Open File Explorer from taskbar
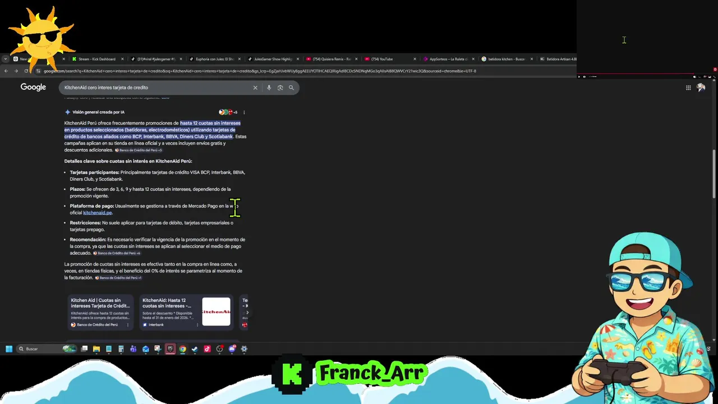718x404 pixels. [96, 349]
